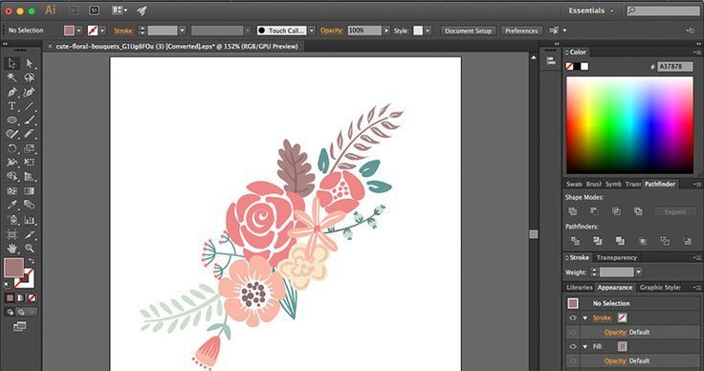Select the Type tool
Viewport: 704px width, 371px height.
click(x=11, y=106)
